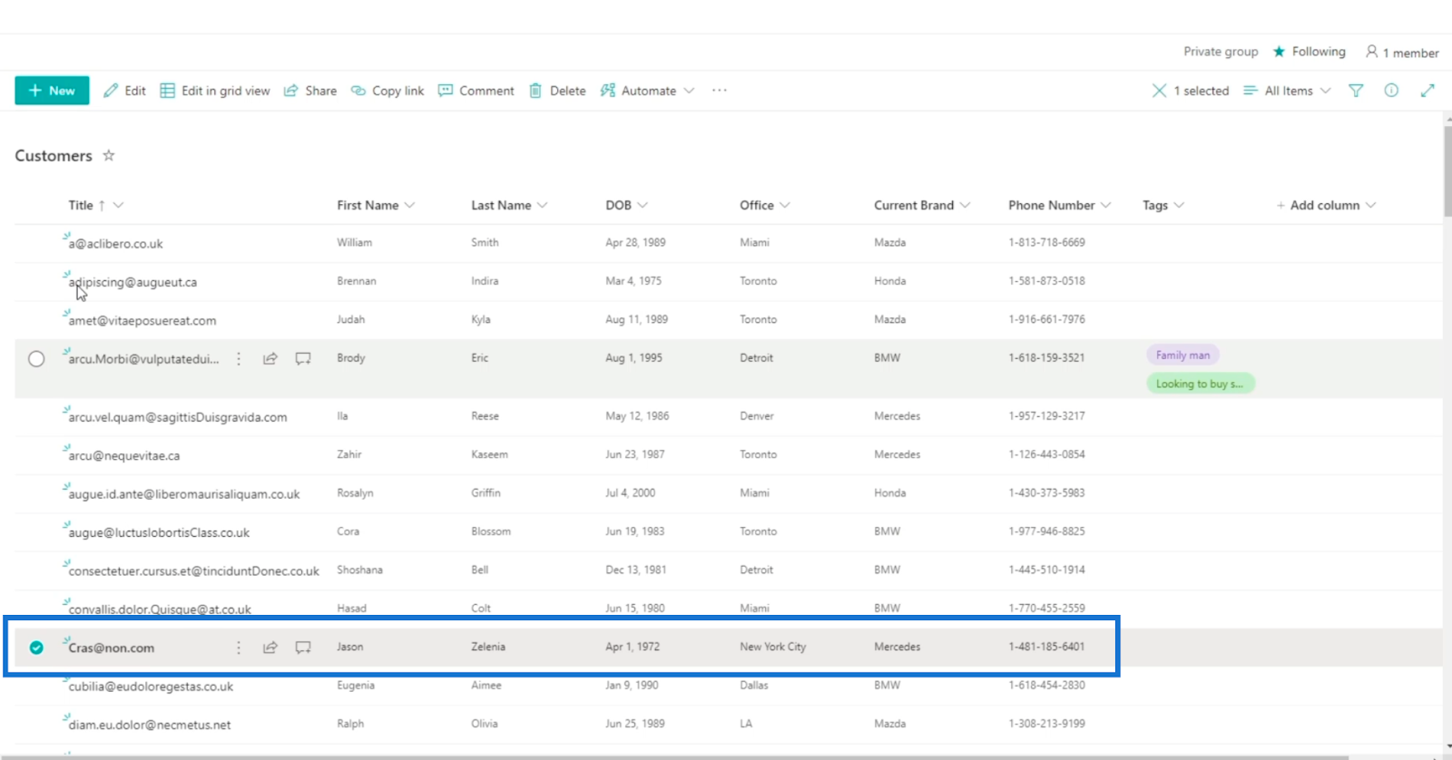Viewport: 1452px width, 760px height.
Task: Click Add column header
Action: (1326, 205)
